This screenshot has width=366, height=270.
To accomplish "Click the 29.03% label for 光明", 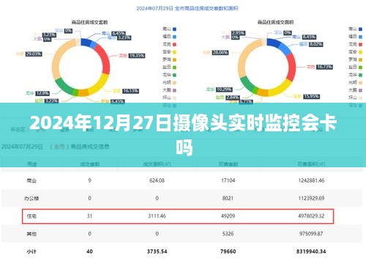I will 34,54.
